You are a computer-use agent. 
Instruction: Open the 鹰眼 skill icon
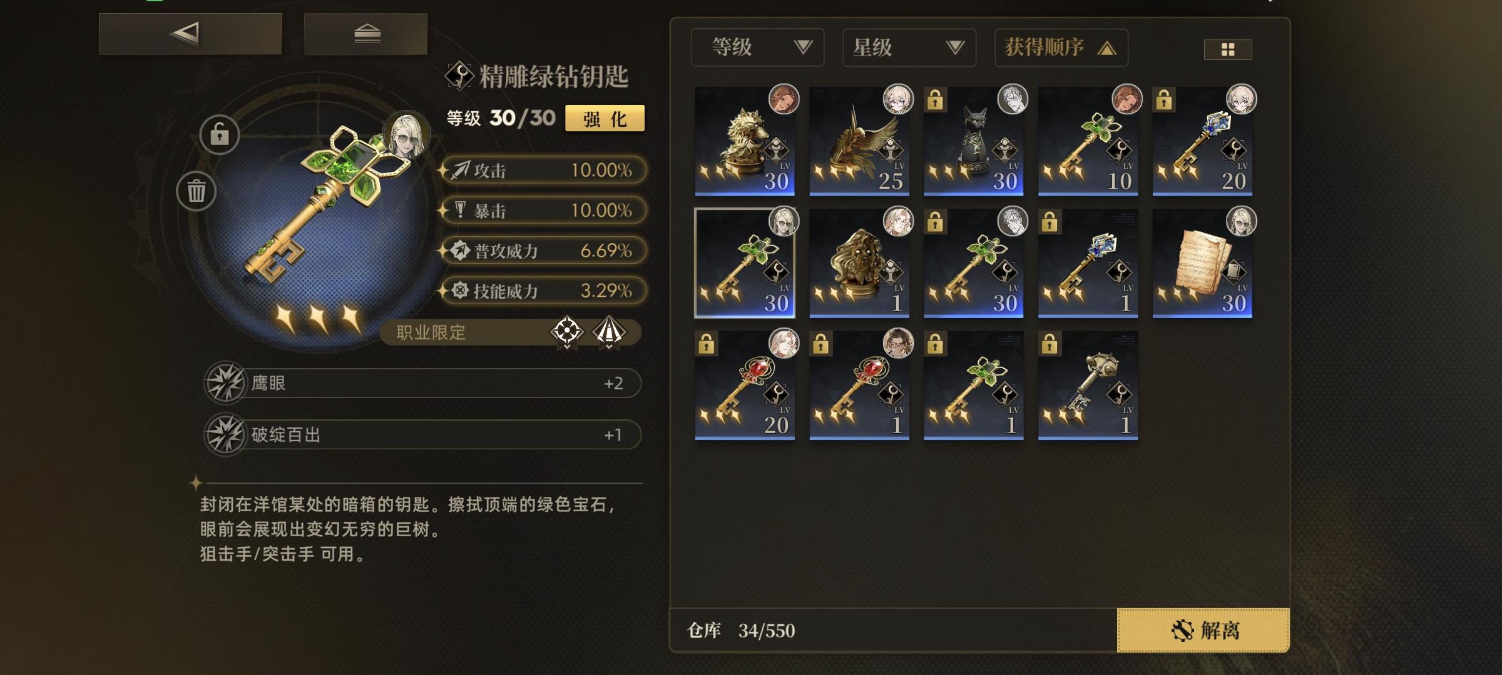(x=225, y=382)
